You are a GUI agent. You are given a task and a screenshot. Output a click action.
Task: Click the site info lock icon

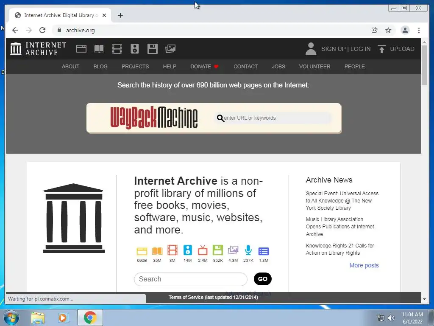click(59, 30)
